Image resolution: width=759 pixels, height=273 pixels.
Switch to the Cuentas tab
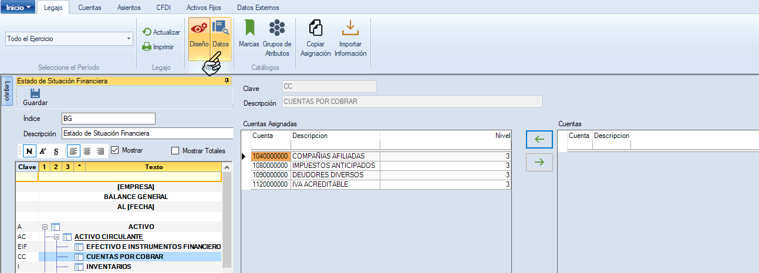[90, 8]
